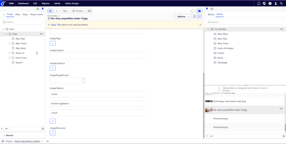The height and width of the screenshot is (144, 286).
Task: Unpin the right assets panel
Action: click(x=207, y=9)
